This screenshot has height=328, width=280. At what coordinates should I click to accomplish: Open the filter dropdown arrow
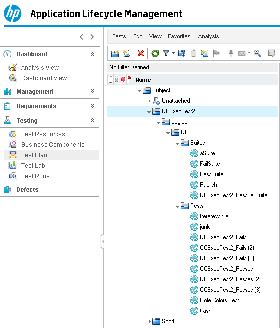tap(173, 53)
